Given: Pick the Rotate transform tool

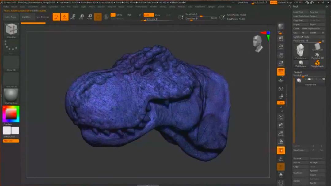Looking at the screenshot, I should 89,17.
